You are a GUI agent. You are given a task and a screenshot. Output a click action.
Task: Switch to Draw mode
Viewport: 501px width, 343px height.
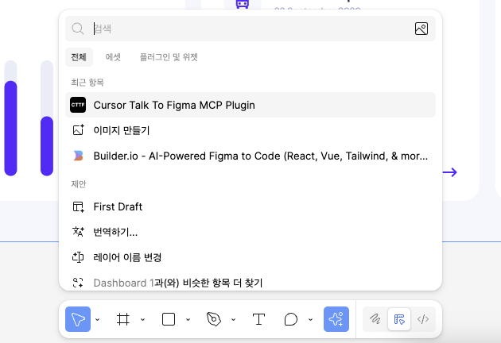(375, 319)
